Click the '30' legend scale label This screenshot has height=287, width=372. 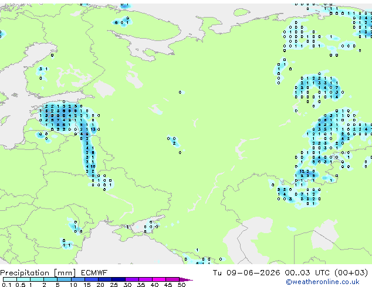click(127, 285)
